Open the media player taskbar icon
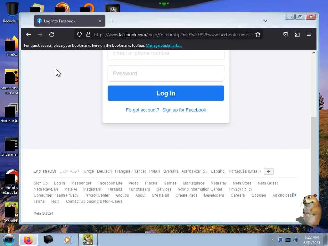The height and width of the screenshot is (246, 328). [x=67, y=240]
